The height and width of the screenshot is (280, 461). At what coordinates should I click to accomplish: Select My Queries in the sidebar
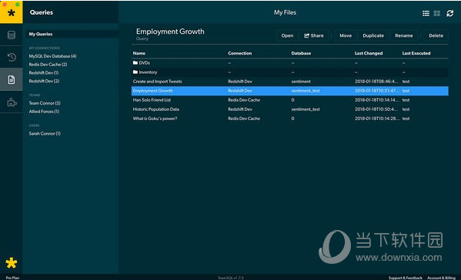(72, 34)
